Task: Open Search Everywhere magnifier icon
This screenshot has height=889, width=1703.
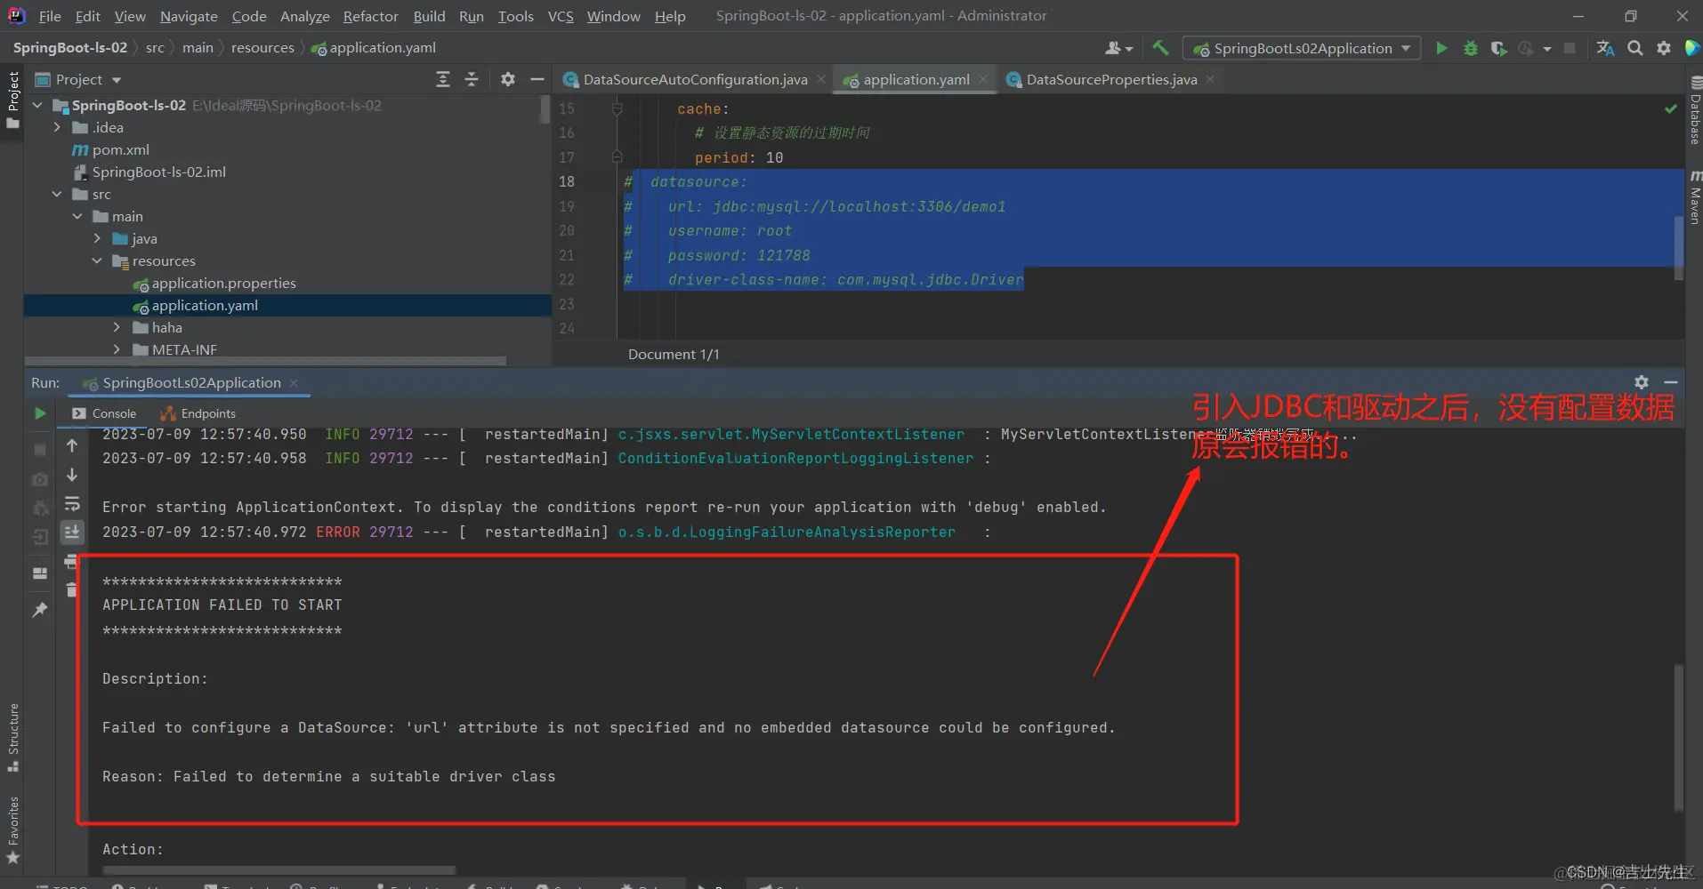Action: tap(1634, 48)
